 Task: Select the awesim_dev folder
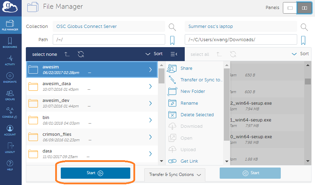tap(92, 103)
